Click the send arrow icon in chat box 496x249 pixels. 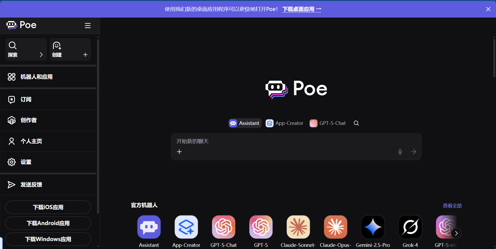414,152
